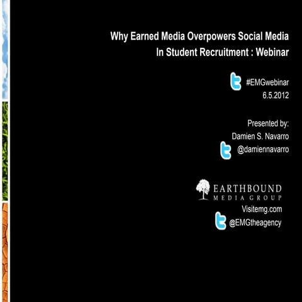
Task: Open the Visitemg.com link
Action: (x=262, y=209)
